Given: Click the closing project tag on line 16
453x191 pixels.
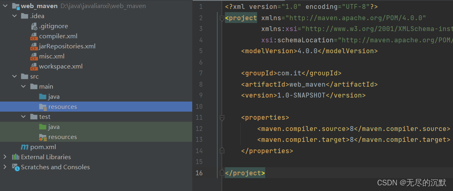Looking at the screenshot, I should 245,173.
